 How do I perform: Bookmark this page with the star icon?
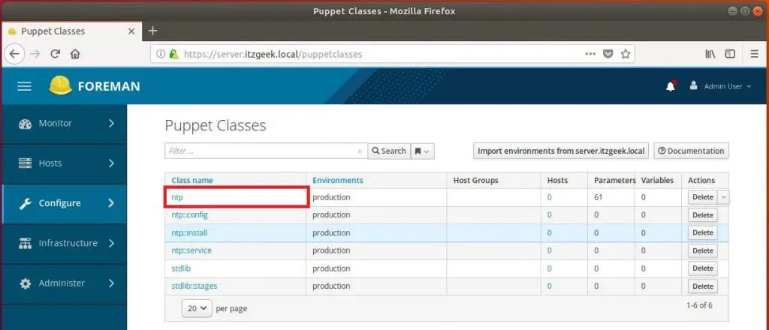click(626, 54)
